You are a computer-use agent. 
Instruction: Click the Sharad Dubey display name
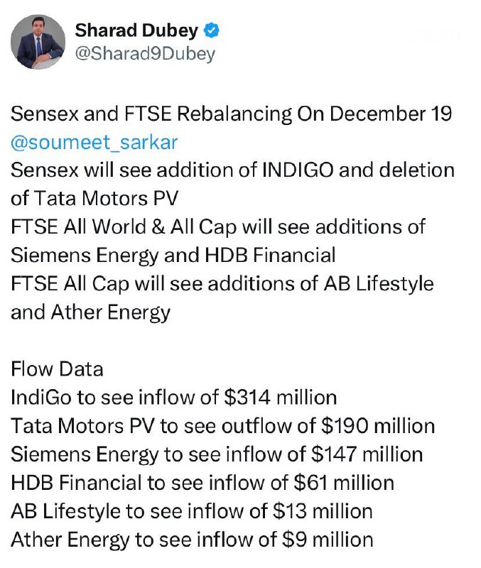[x=137, y=31]
